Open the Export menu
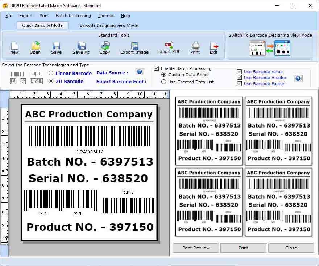Screen dimensions: 319x266 point(26,16)
